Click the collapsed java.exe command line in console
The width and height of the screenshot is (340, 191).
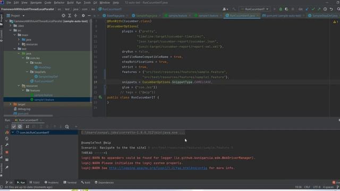tap(133, 133)
